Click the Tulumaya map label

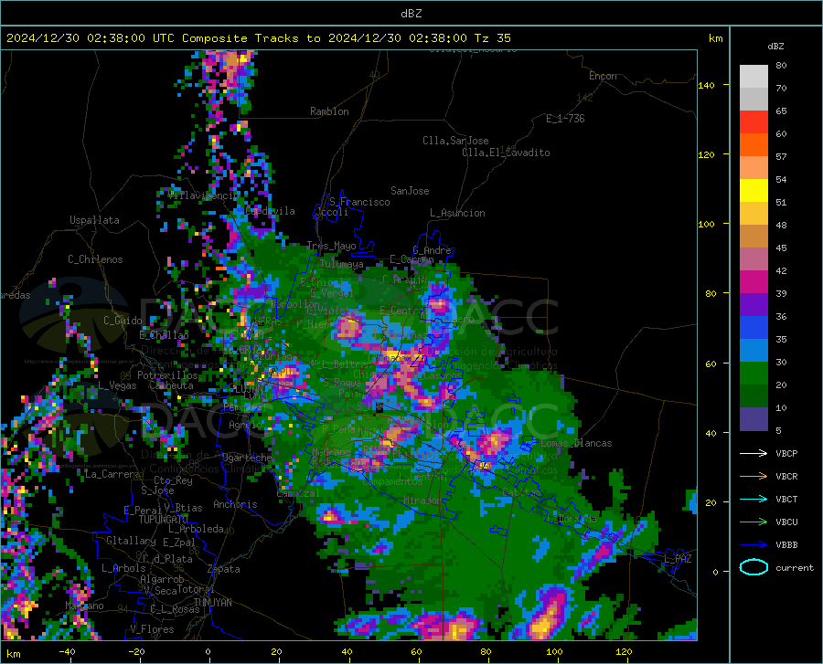[x=341, y=264]
